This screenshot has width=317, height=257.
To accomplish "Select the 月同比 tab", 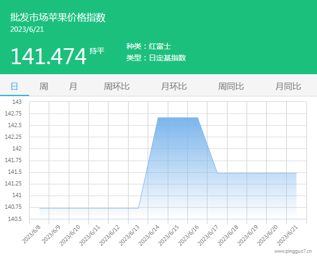I will tap(288, 86).
